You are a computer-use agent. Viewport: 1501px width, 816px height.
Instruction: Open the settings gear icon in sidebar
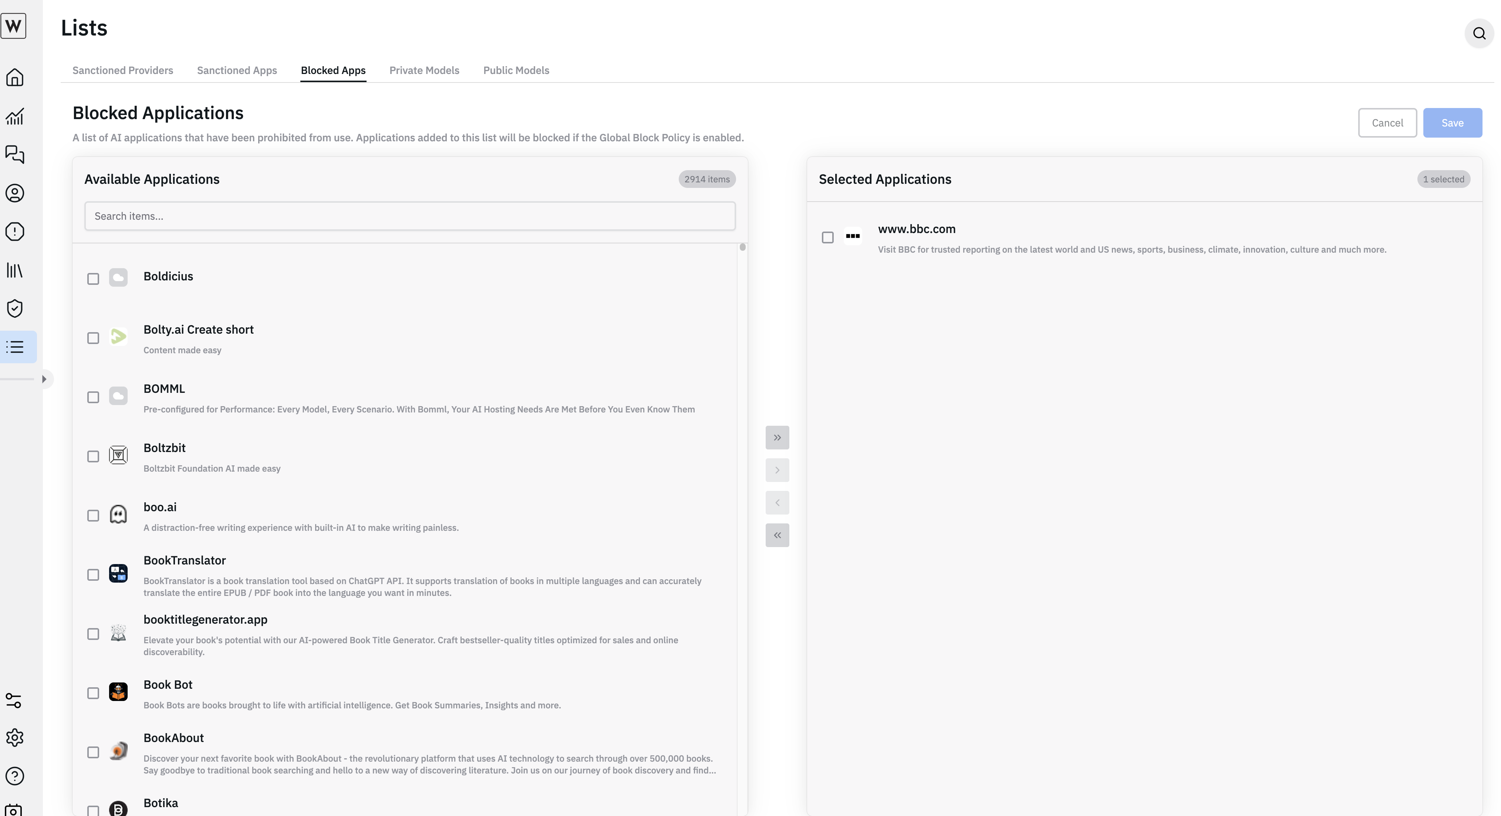tap(14, 737)
